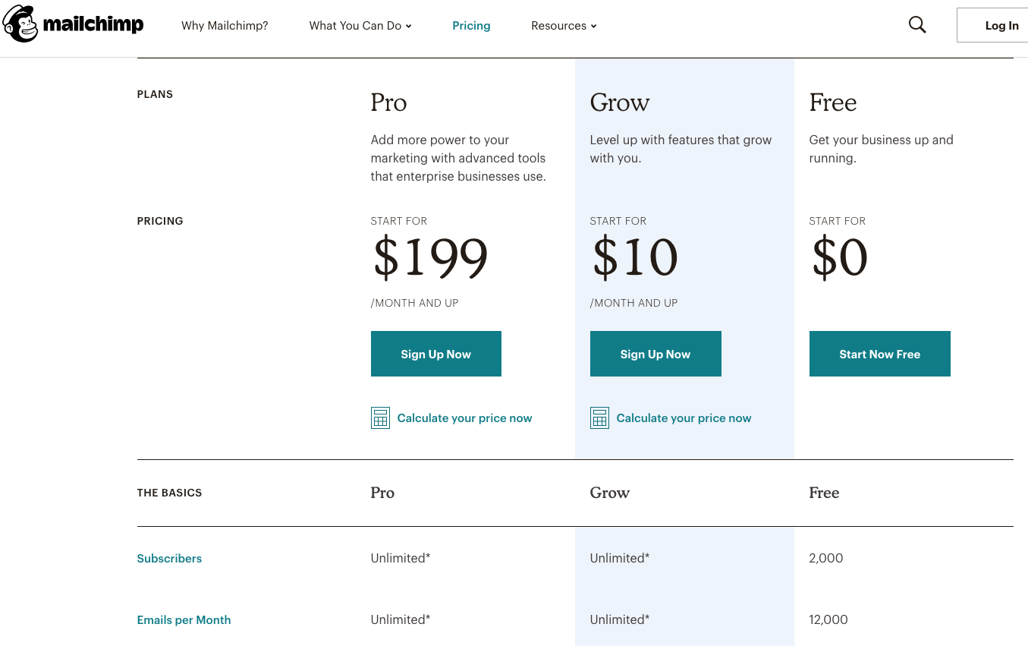The height and width of the screenshot is (646, 1028).
Task: Open Grow plan Calculate your price now link
Action: pos(684,418)
